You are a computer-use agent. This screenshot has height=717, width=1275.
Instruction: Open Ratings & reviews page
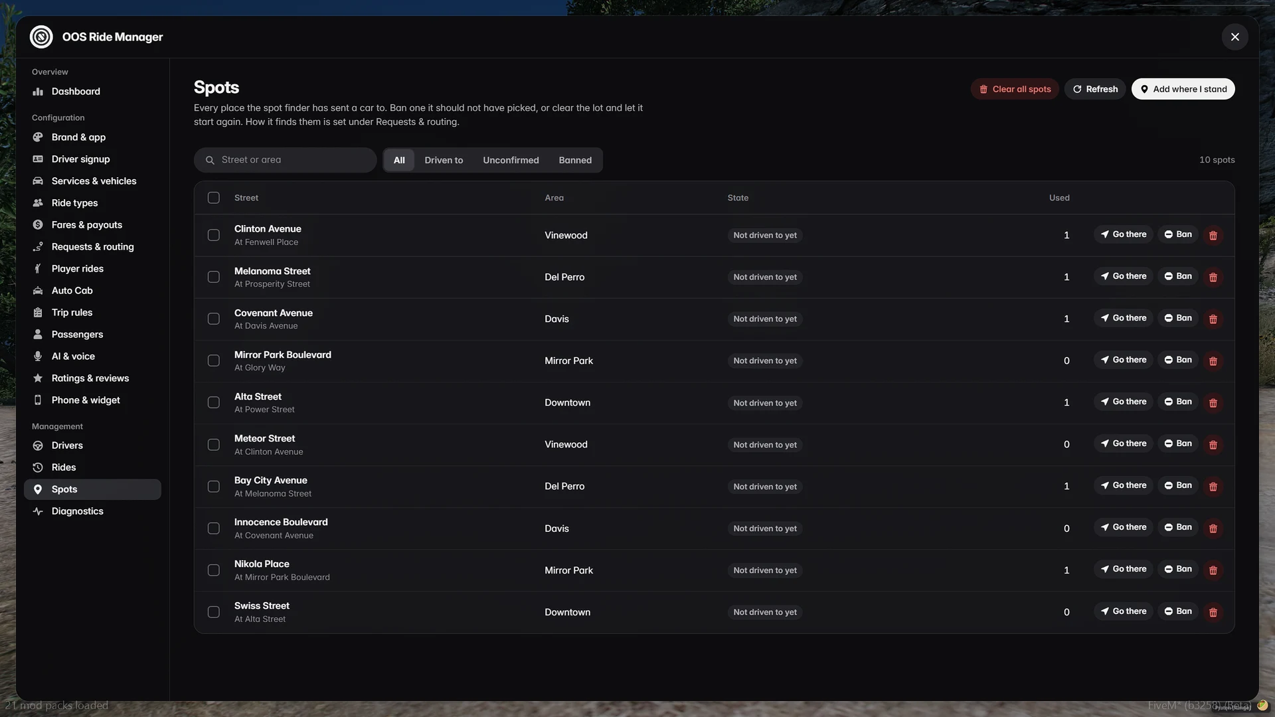pyautogui.click(x=92, y=378)
